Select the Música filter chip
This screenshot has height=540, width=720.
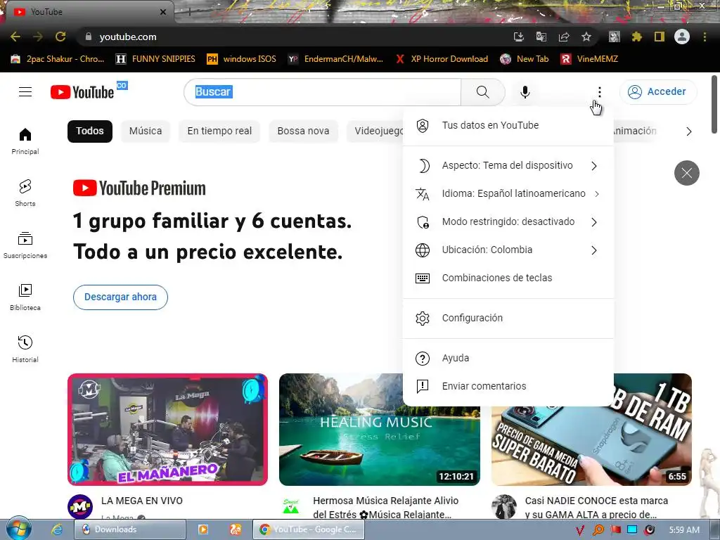(x=146, y=131)
